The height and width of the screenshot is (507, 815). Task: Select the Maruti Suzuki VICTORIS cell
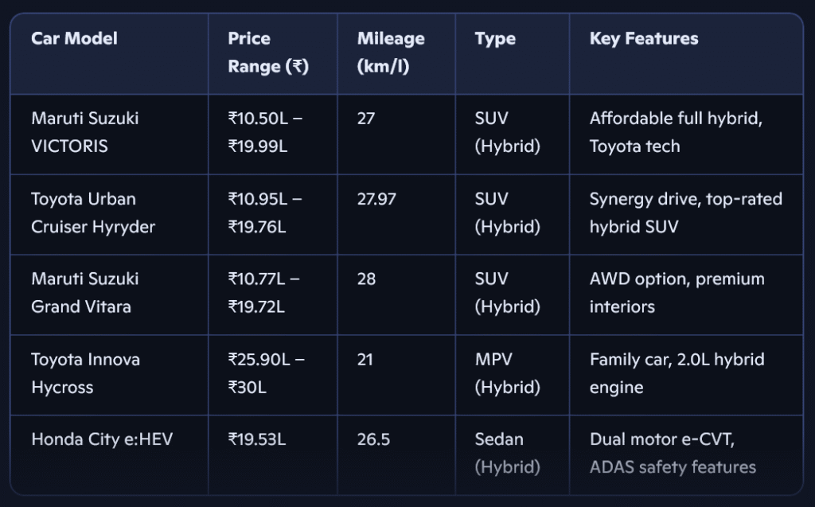tap(85, 132)
